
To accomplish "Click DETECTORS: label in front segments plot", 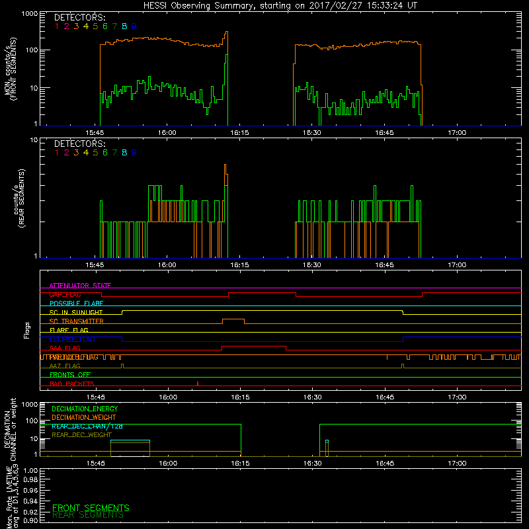I will tap(79, 17).
